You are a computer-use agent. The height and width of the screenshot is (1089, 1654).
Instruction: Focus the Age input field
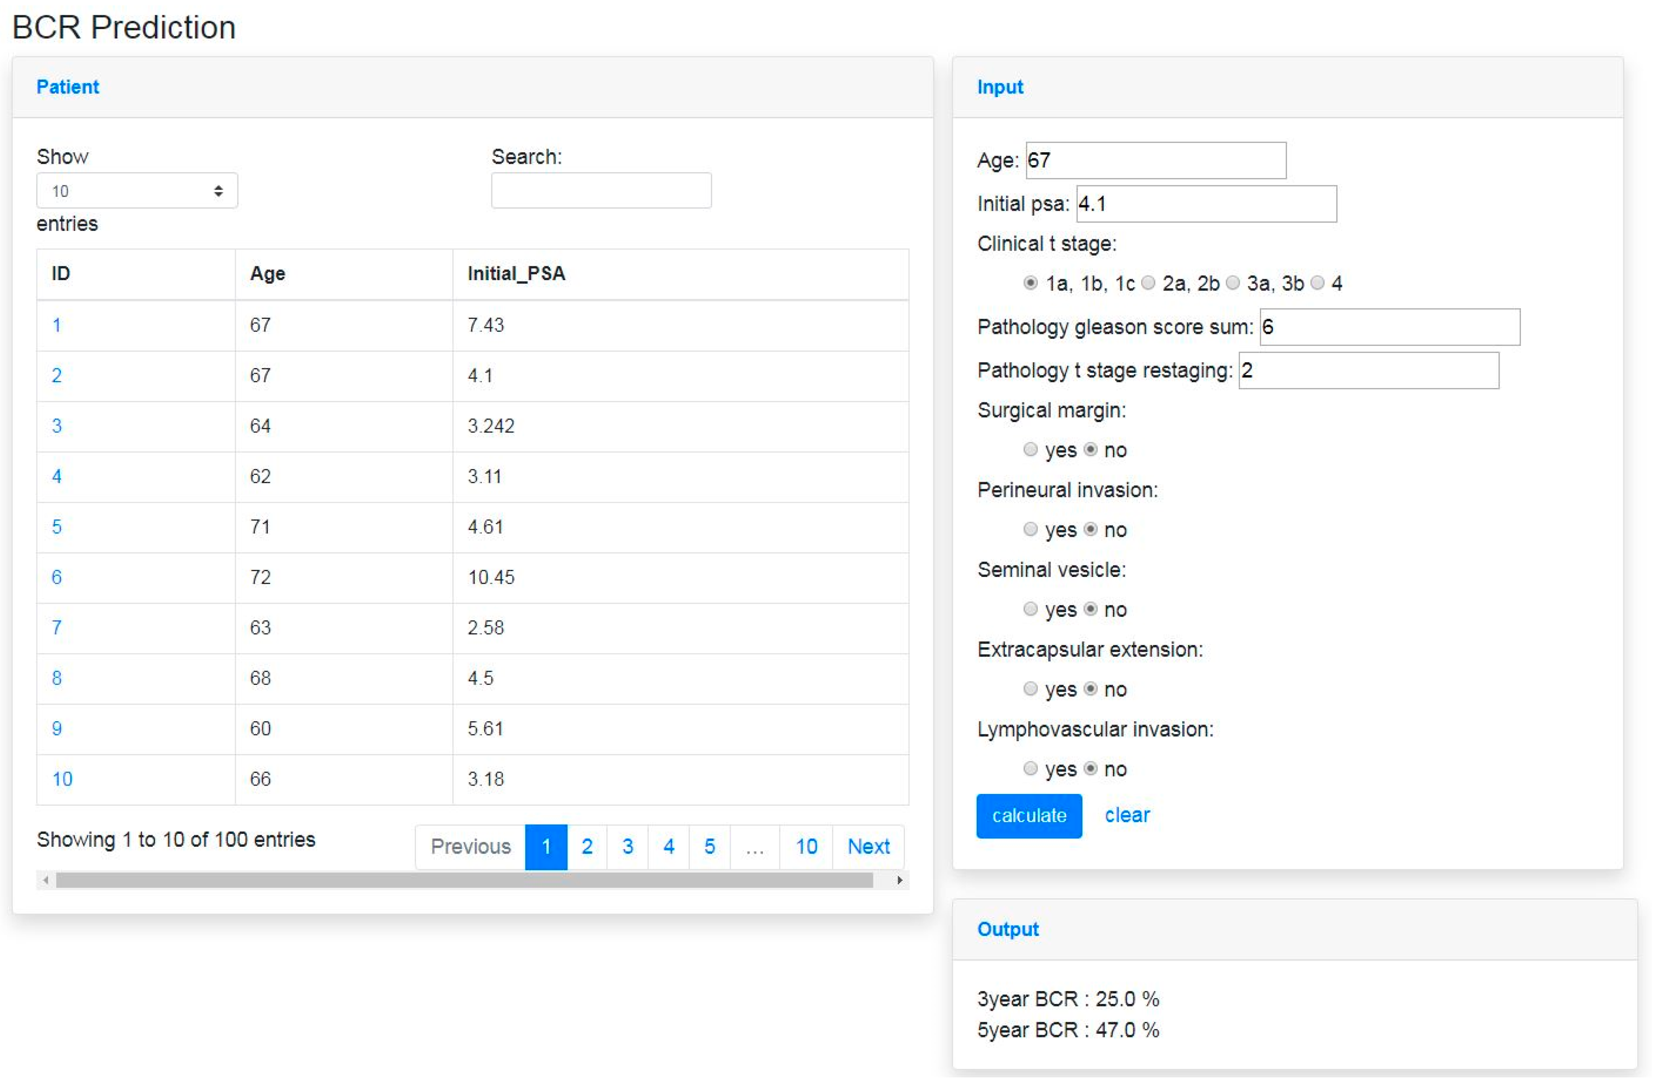coord(1156,161)
